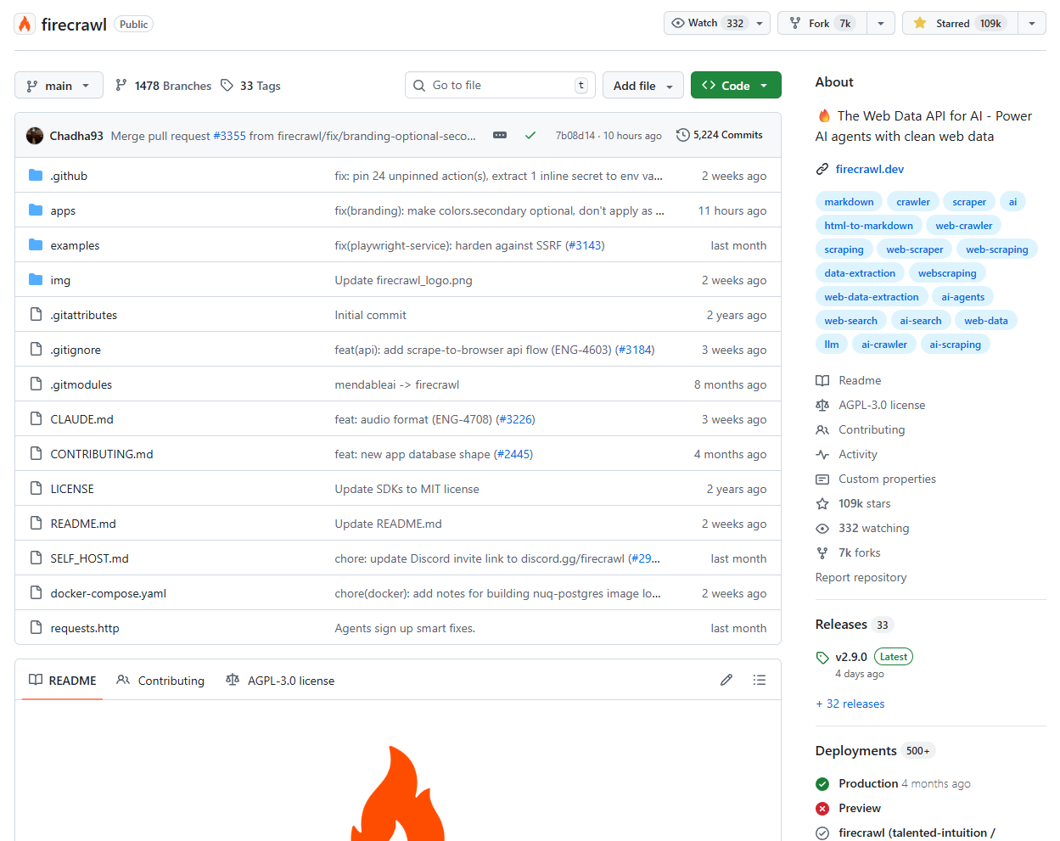
Task: Click the green check status icon
Action: [x=530, y=135]
